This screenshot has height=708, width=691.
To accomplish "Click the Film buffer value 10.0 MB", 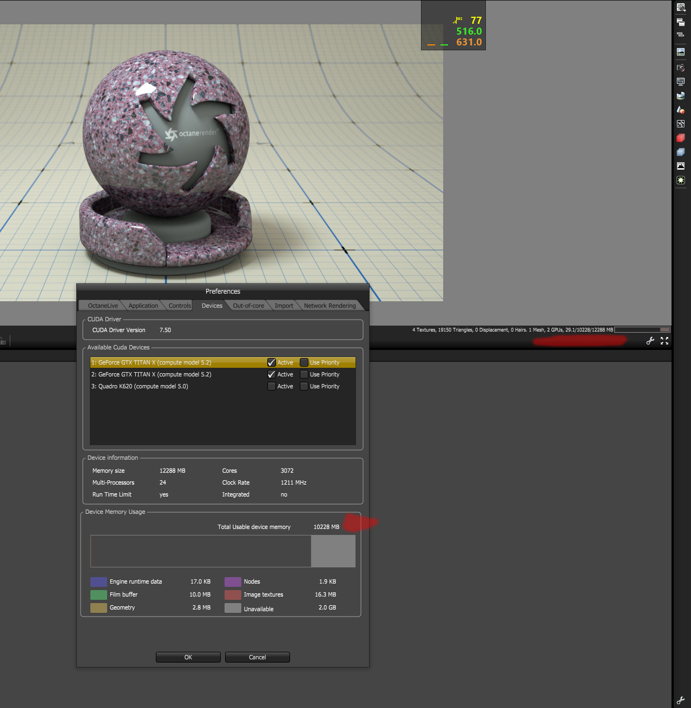I will (x=200, y=594).
